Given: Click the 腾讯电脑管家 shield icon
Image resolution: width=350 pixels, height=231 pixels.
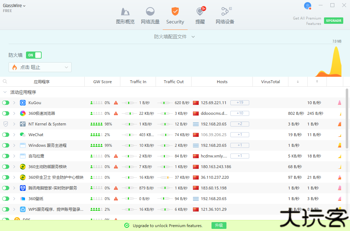Looking at the screenshot, I should (23, 188).
